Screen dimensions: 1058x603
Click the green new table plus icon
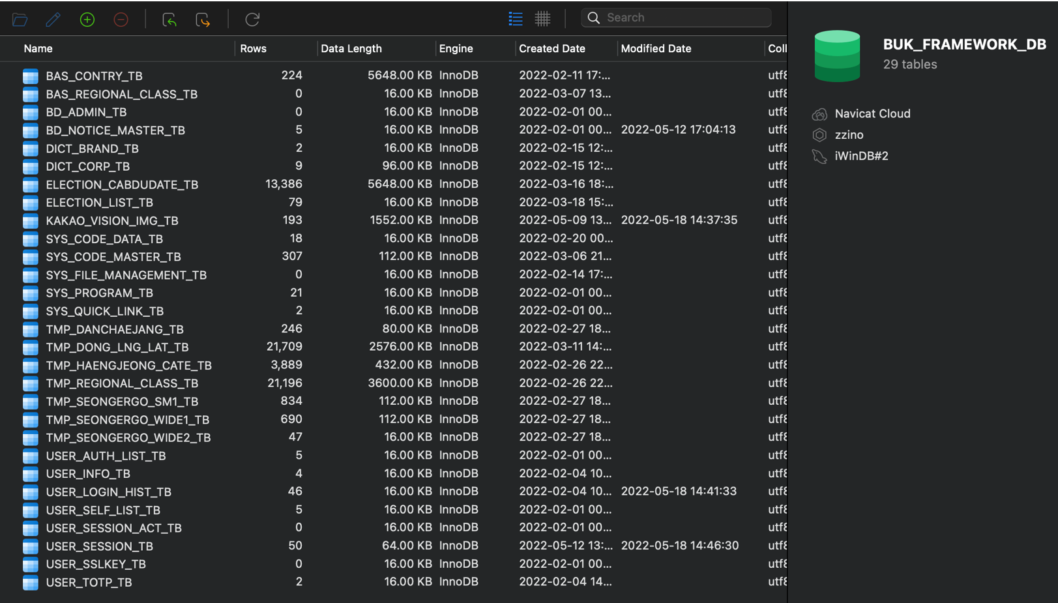(x=87, y=20)
